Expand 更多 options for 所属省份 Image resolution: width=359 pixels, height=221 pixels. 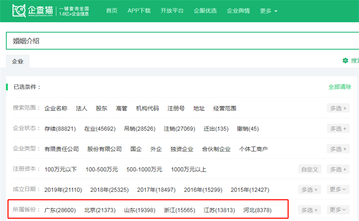338,210
